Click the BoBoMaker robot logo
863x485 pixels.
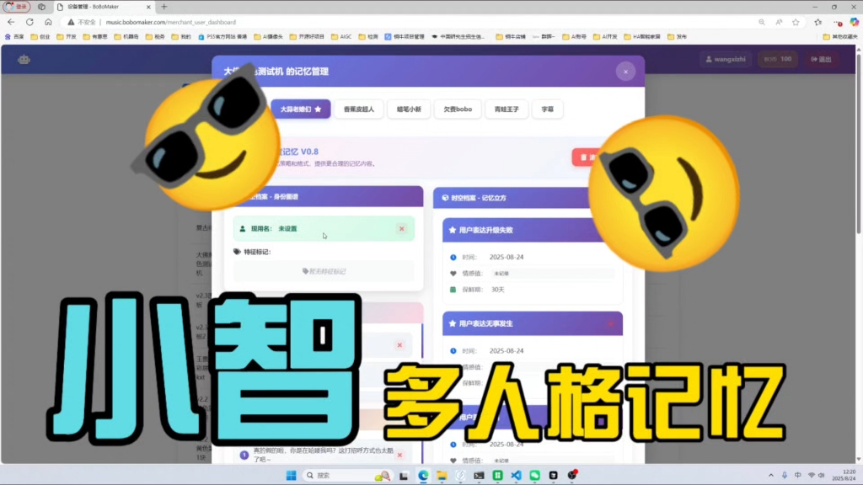tap(24, 60)
